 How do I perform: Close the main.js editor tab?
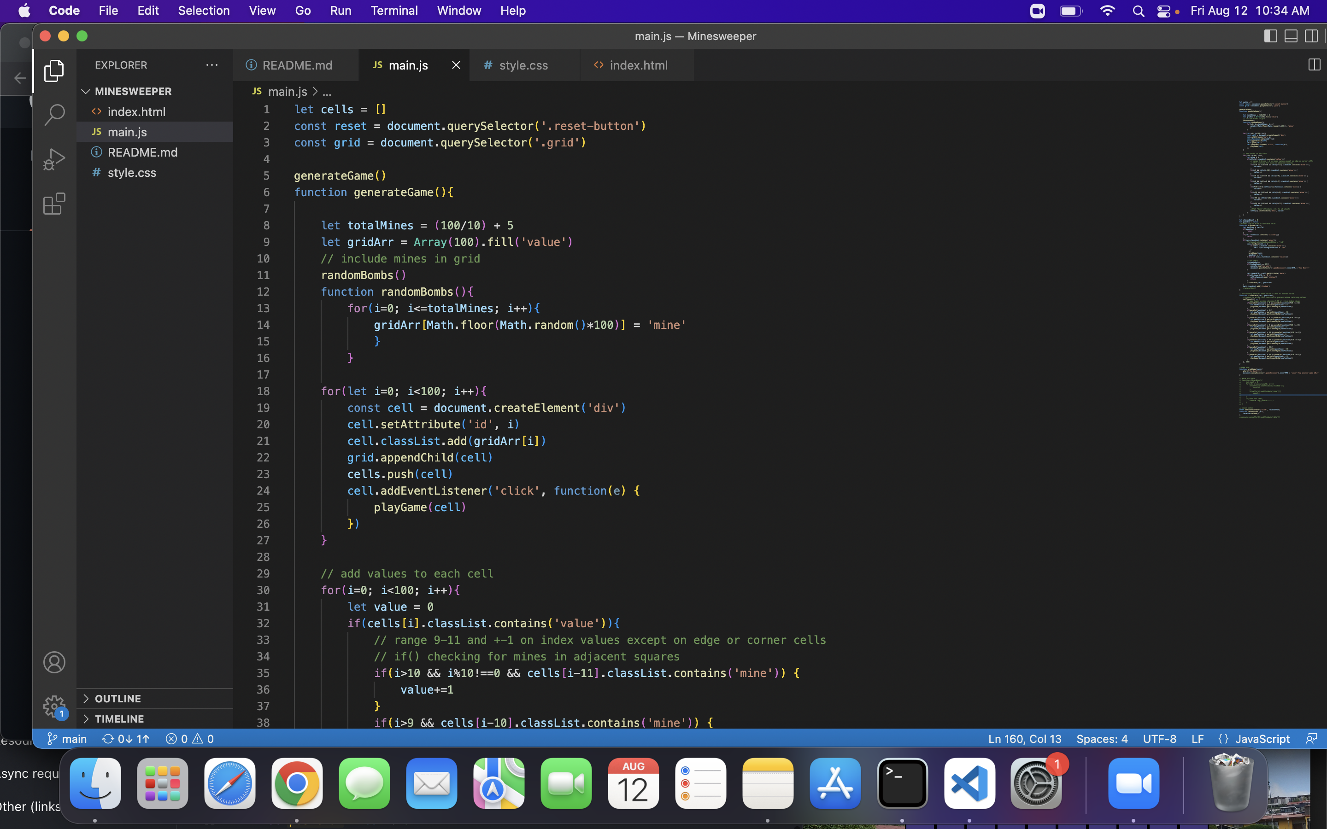click(456, 64)
